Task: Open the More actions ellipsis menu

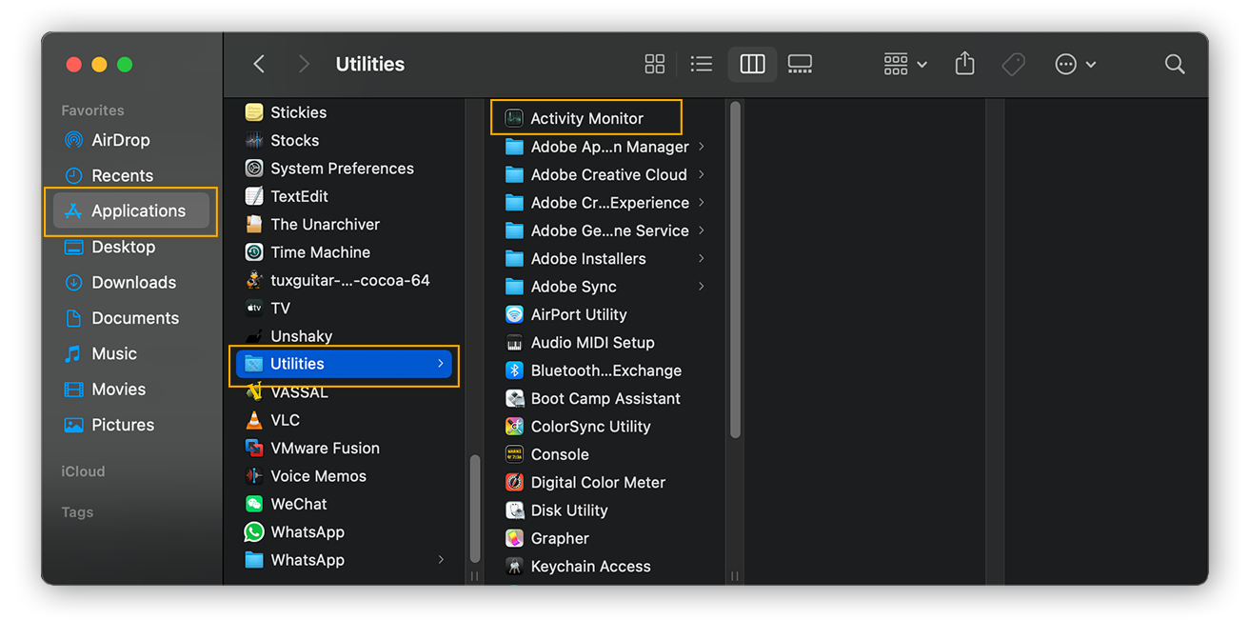Action: pos(1076,64)
